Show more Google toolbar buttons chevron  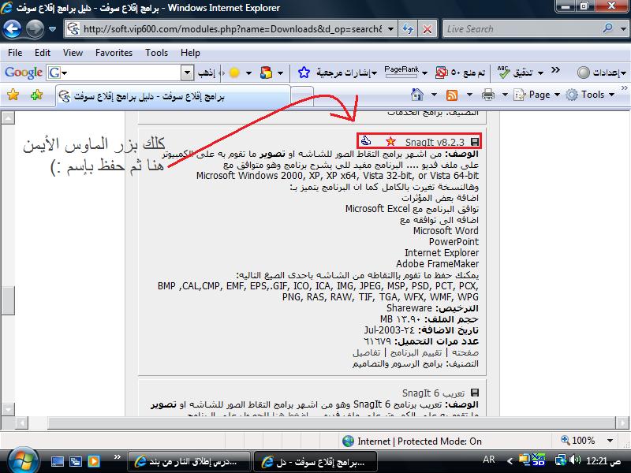[556, 70]
